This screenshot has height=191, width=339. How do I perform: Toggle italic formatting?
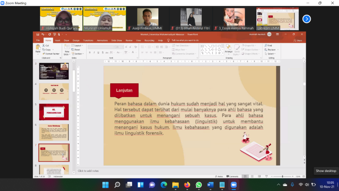point(94,52)
